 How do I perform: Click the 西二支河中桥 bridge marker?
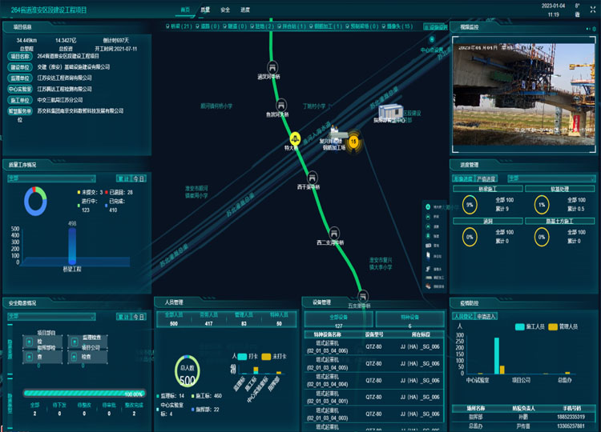[x=334, y=233]
